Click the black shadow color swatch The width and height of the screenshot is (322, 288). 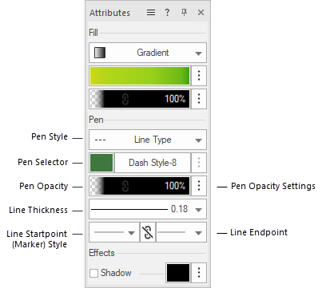click(178, 273)
